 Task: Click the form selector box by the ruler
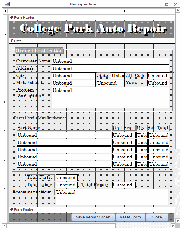5,11
